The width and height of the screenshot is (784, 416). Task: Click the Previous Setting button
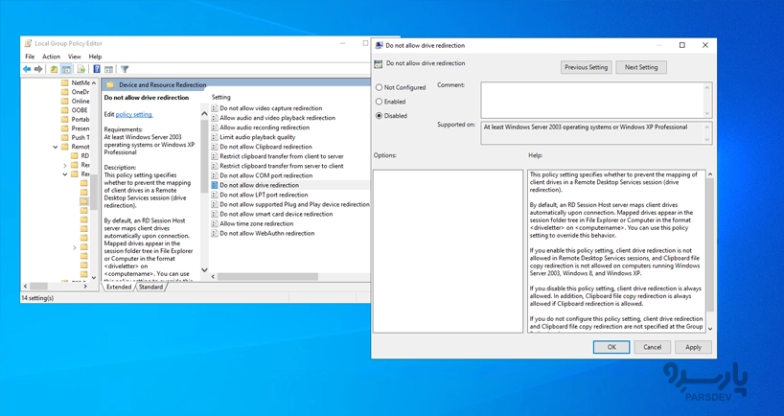coord(586,67)
